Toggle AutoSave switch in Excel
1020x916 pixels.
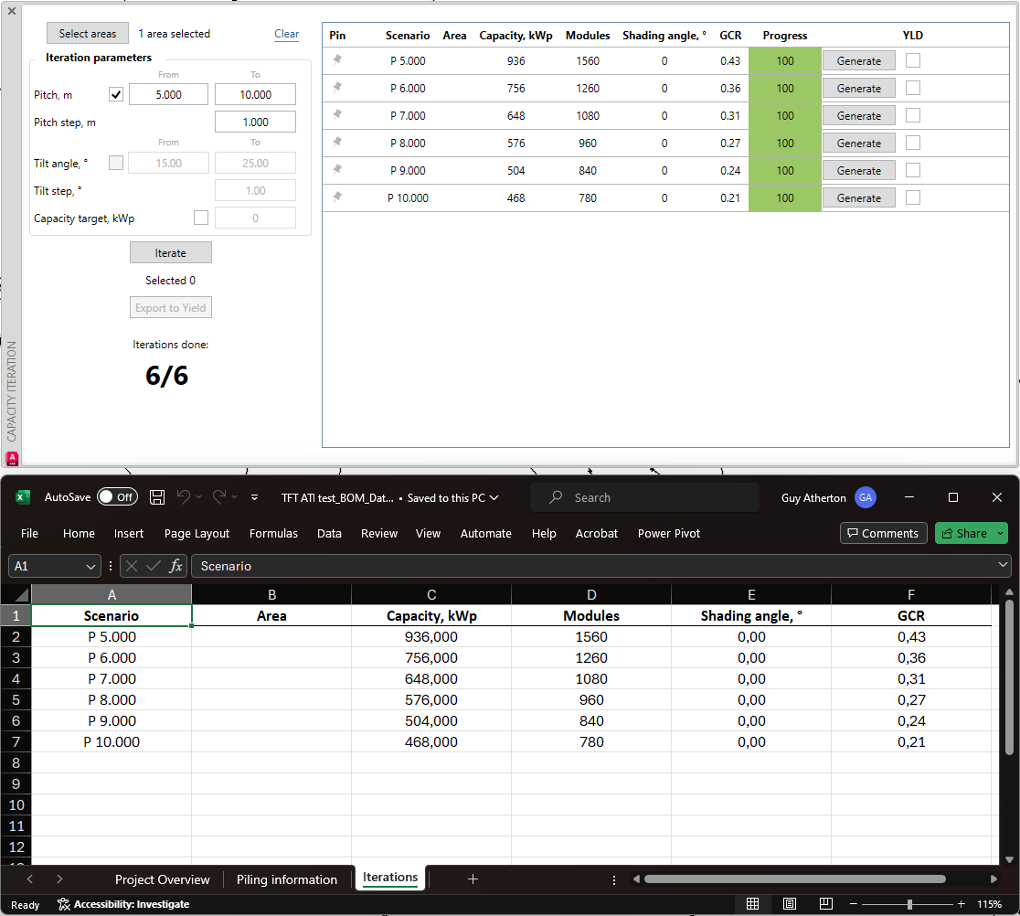click(117, 497)
